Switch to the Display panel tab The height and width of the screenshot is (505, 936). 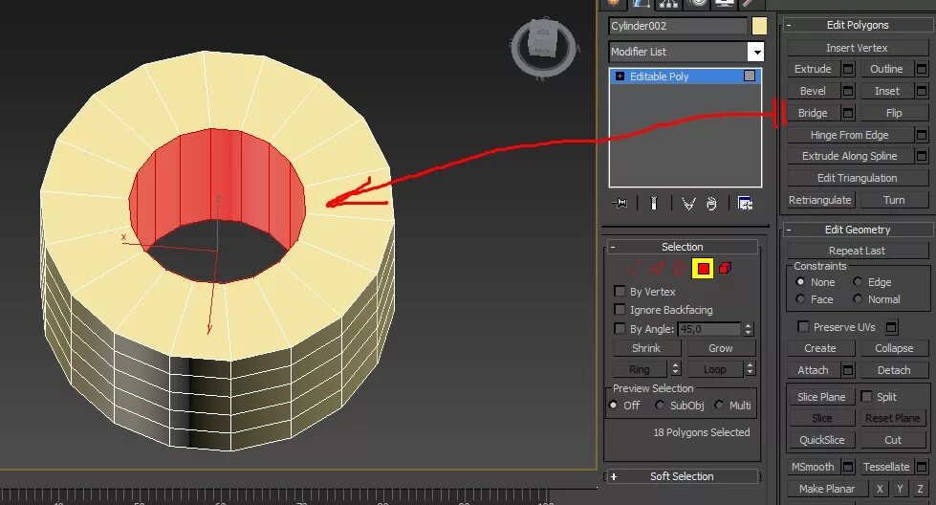click(x=724, y=4)
